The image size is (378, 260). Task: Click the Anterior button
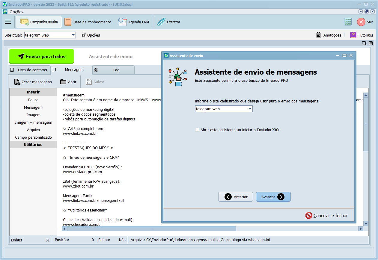(x=236, y=197)
